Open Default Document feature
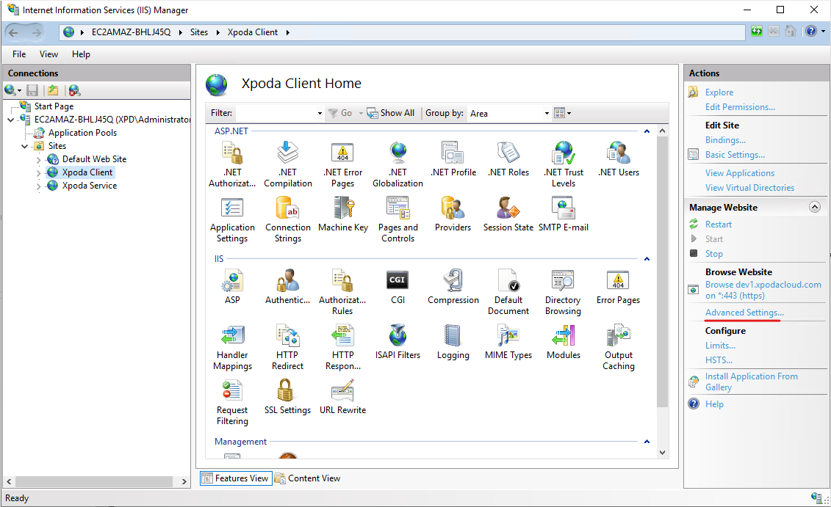 [508, 292]
